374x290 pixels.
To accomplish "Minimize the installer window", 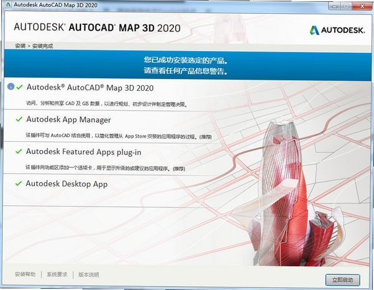I will click(334, 6).
